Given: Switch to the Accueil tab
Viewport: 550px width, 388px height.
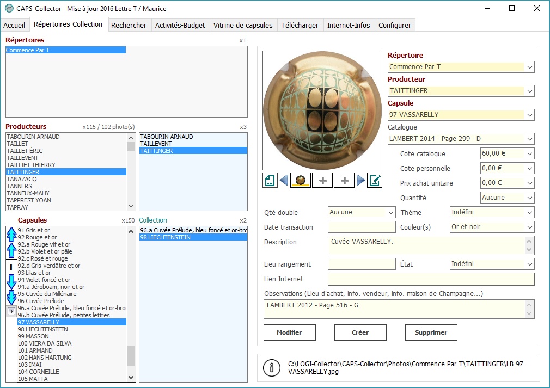Looking at the screenshot, I should point(14,25).
